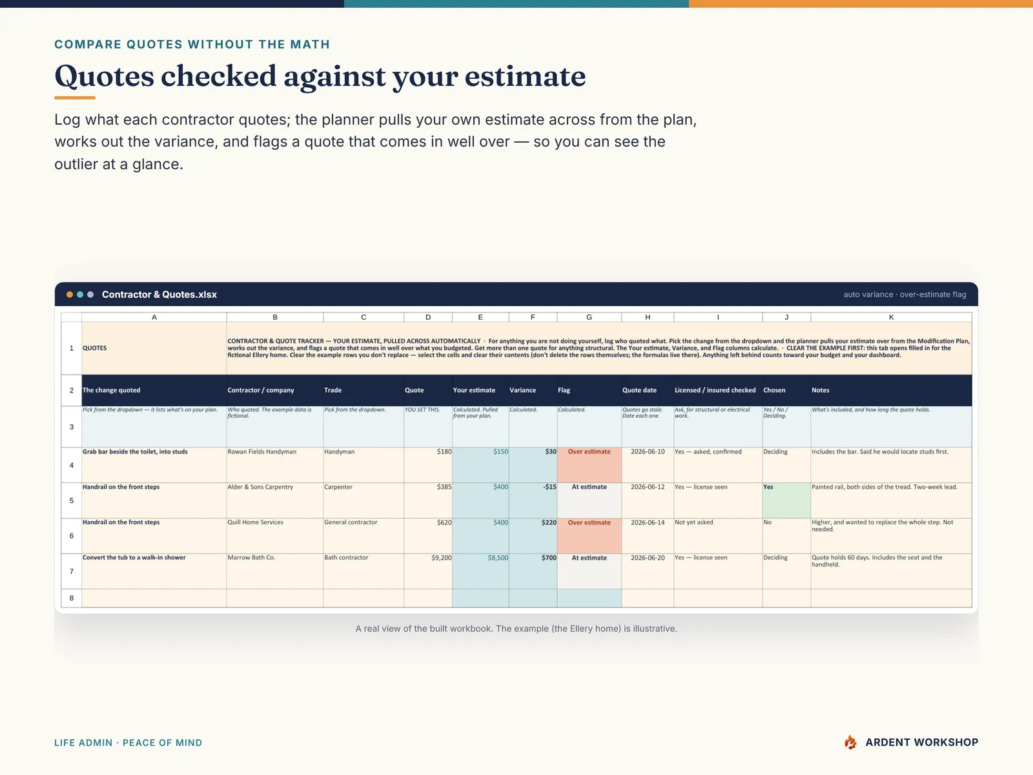Click the 'General contractor' trade cell
1033x775 pixels.
tap(363, 536)
